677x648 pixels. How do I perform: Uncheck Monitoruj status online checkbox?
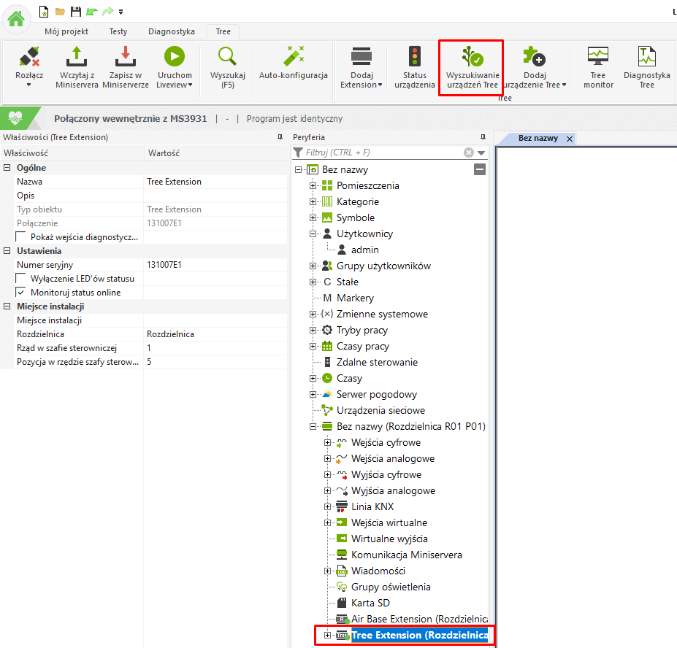(x=20, y=293)
